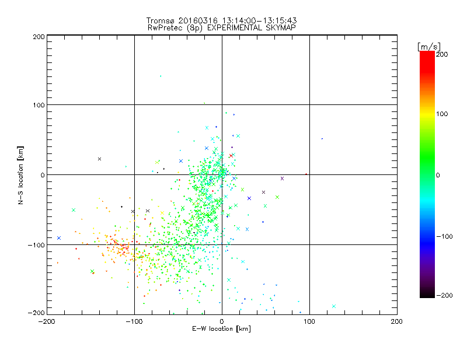
Task: Click the blue X marker at far left edge
Action: click(x=59, y=238)
